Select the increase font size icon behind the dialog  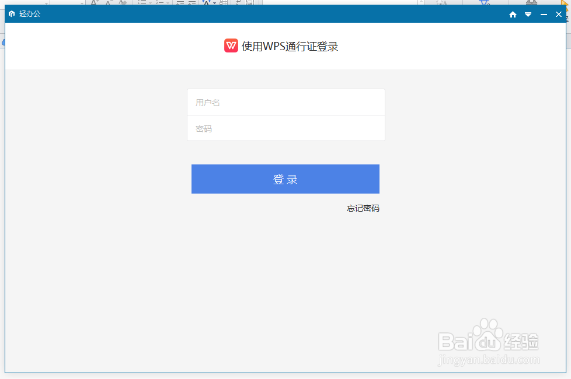[94, 2]
